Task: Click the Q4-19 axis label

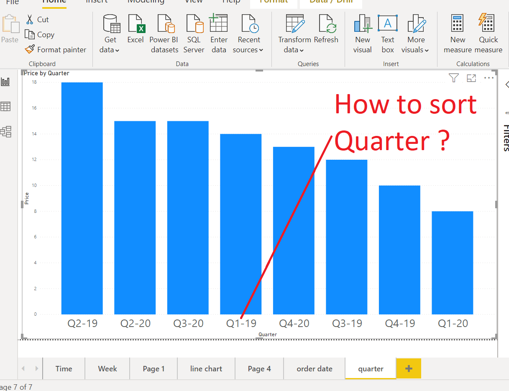Action: pyautogui.click(x=400, y=323)
